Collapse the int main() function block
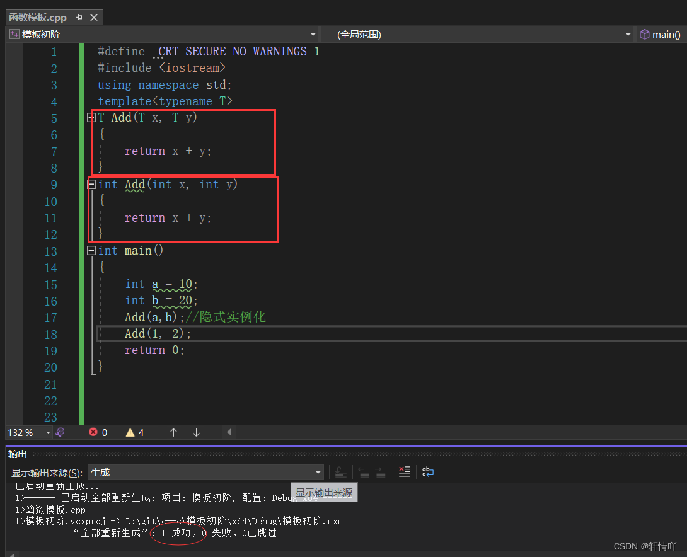This screenshot has height=557, width=687. [91, 251]
